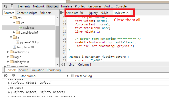Viewport: 172px width, 97px height.
Task: Open the Elements panel
Action: 24,6
